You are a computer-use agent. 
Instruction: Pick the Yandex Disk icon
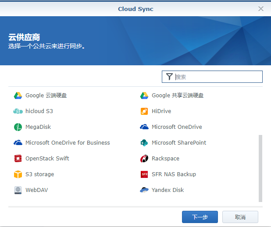(x=144, y=190)
